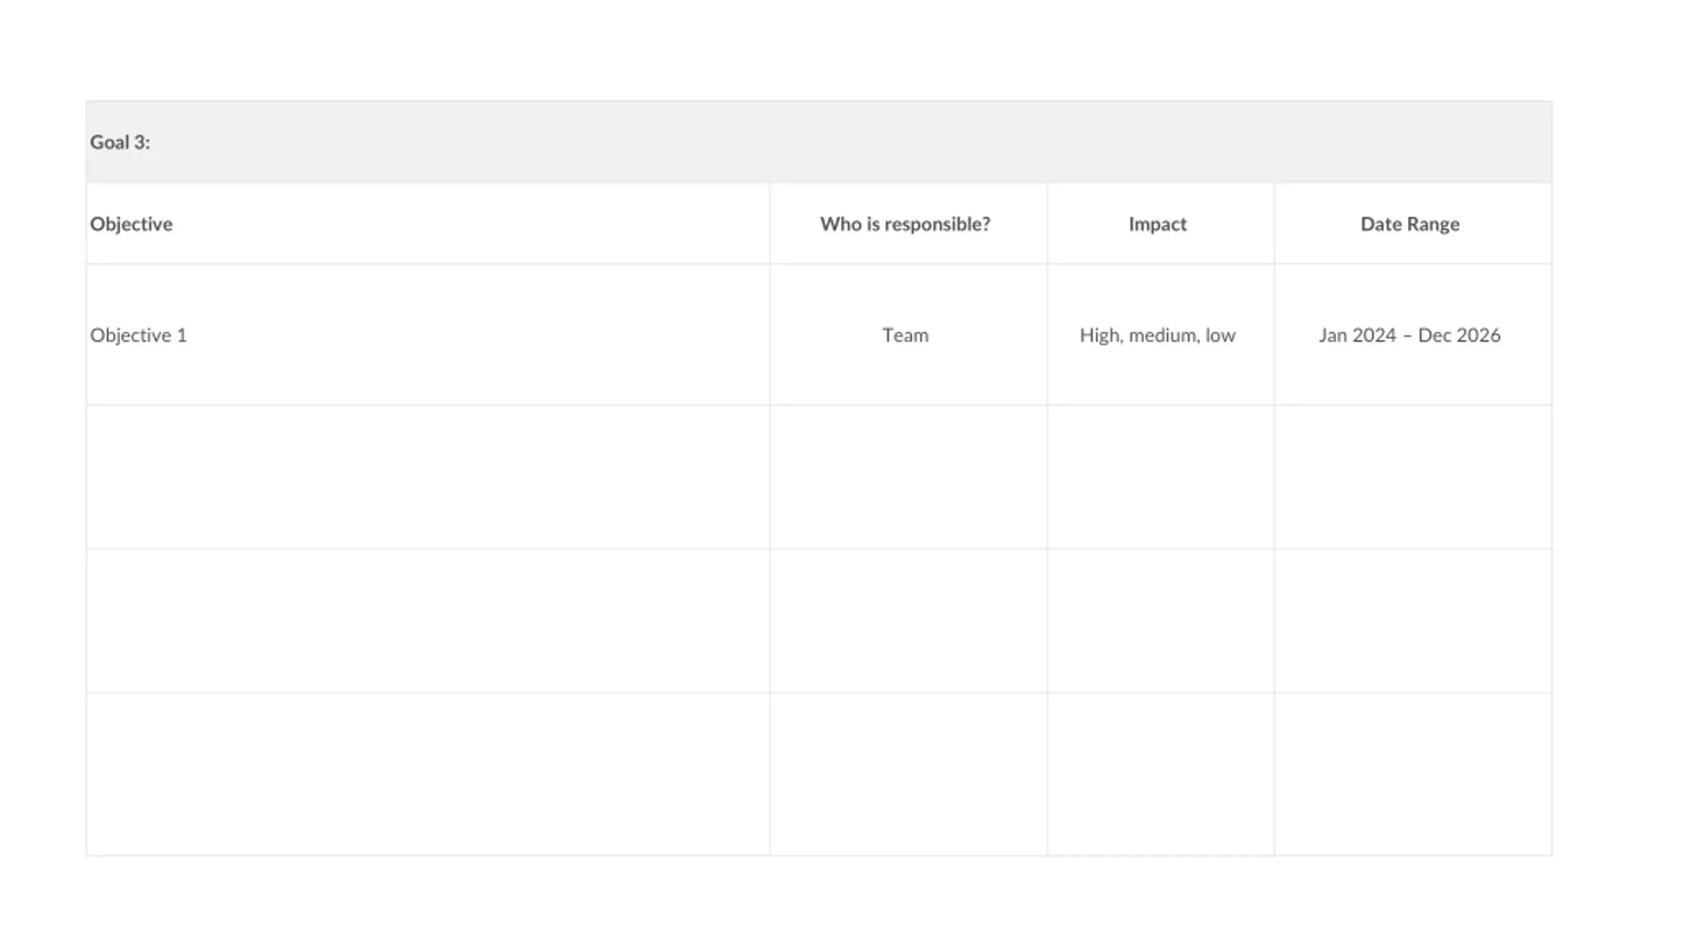Click the last-row empty date range cell
The image size is (1681, 945).
point(1413,774)
